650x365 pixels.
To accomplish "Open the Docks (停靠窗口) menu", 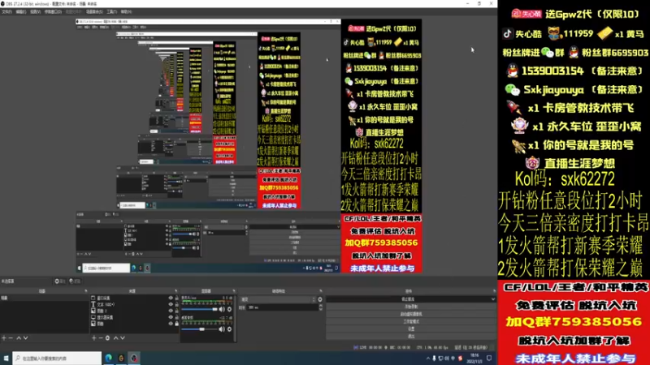I will pos(53,12).
